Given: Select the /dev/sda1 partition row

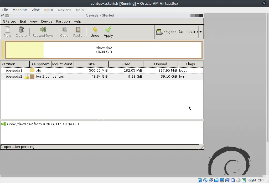Looking at the screenshot, I should point(102,70).
